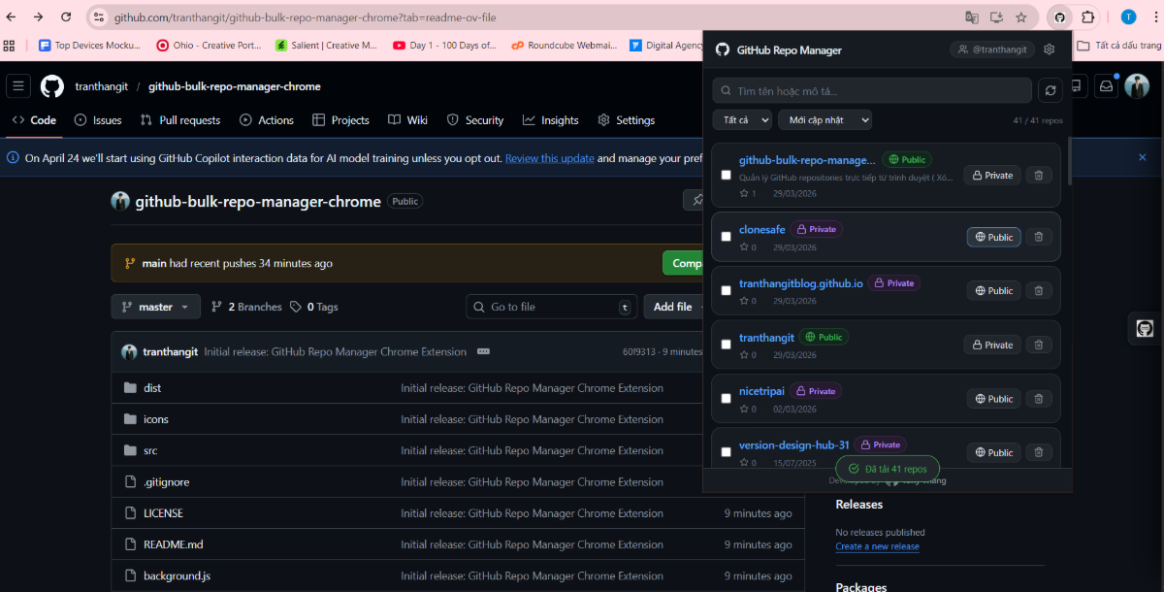1164x592 pixels.
Task: Open the Code tab
Action: pos(34,120)
